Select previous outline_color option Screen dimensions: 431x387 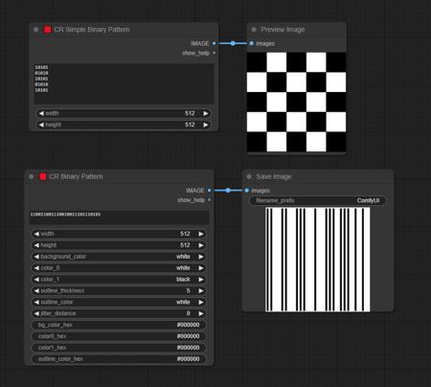click(36, 302)
